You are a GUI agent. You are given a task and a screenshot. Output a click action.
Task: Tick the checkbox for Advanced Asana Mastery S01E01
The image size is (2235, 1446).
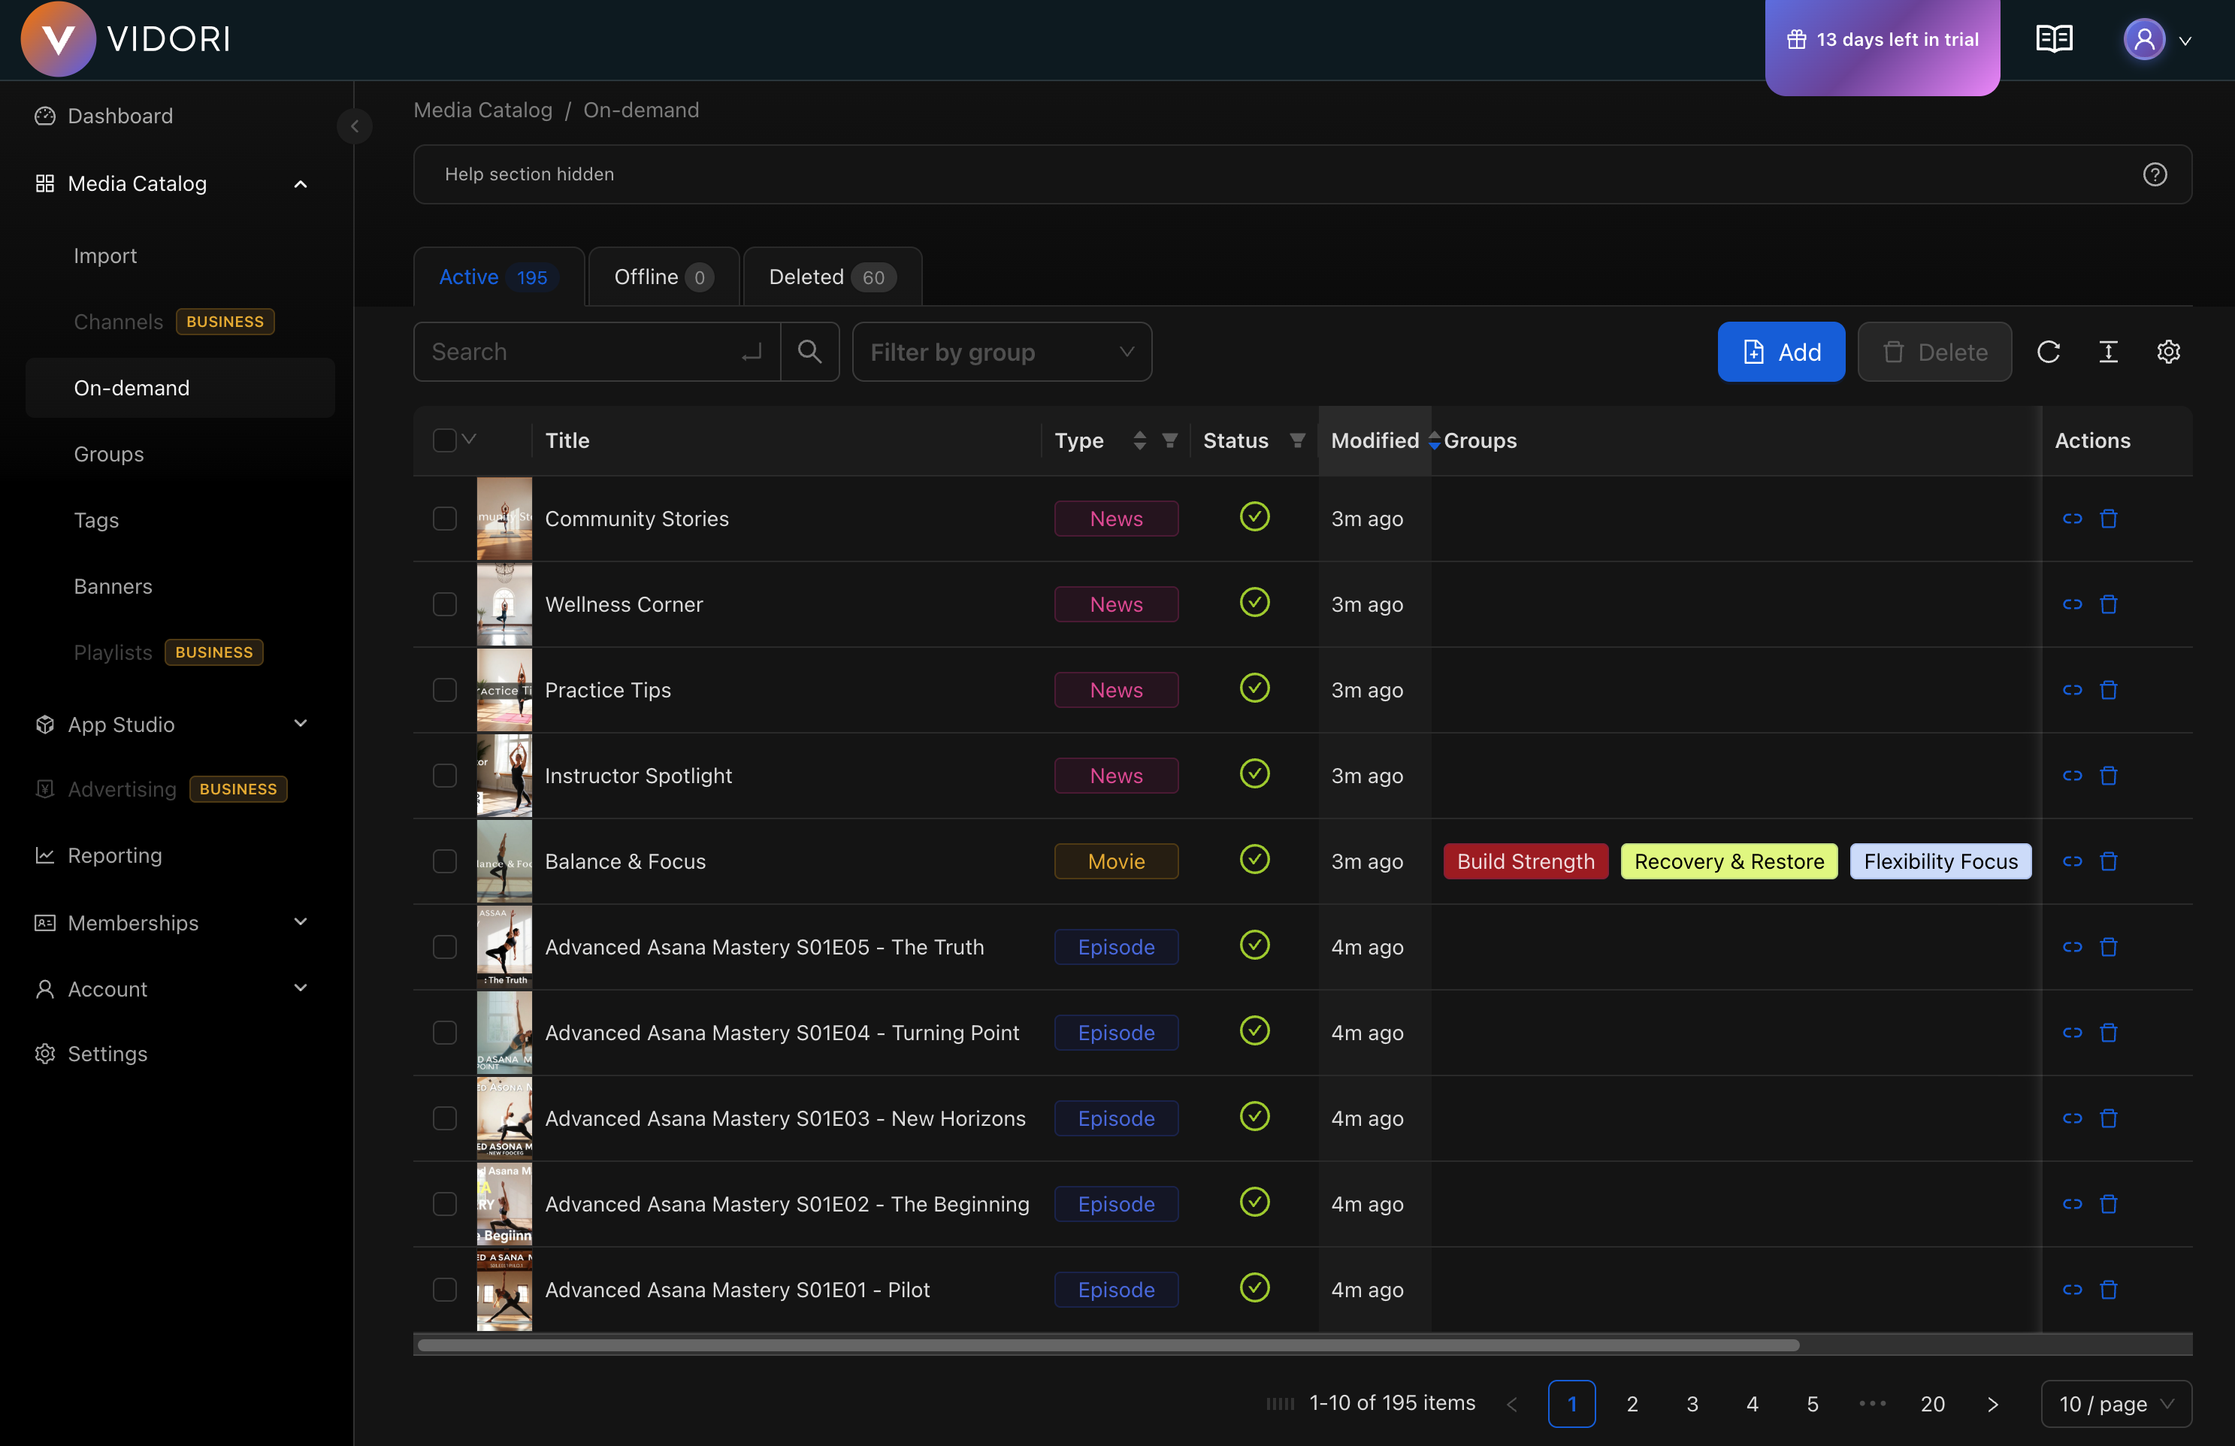(x=444, y=1289)
